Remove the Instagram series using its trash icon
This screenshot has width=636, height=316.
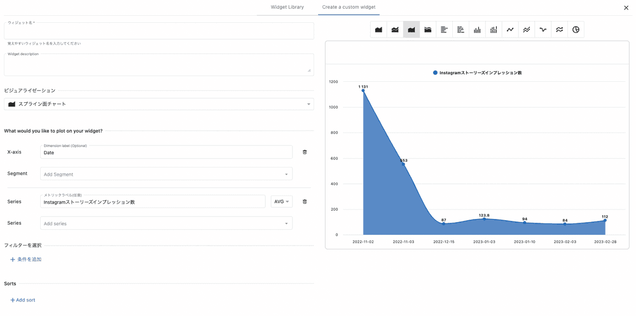tap(305, 202)
